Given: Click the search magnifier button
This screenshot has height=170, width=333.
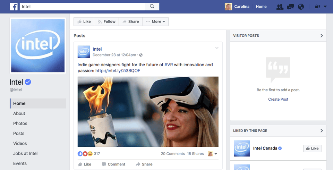Looking at the screenshot, I should 152,6.
